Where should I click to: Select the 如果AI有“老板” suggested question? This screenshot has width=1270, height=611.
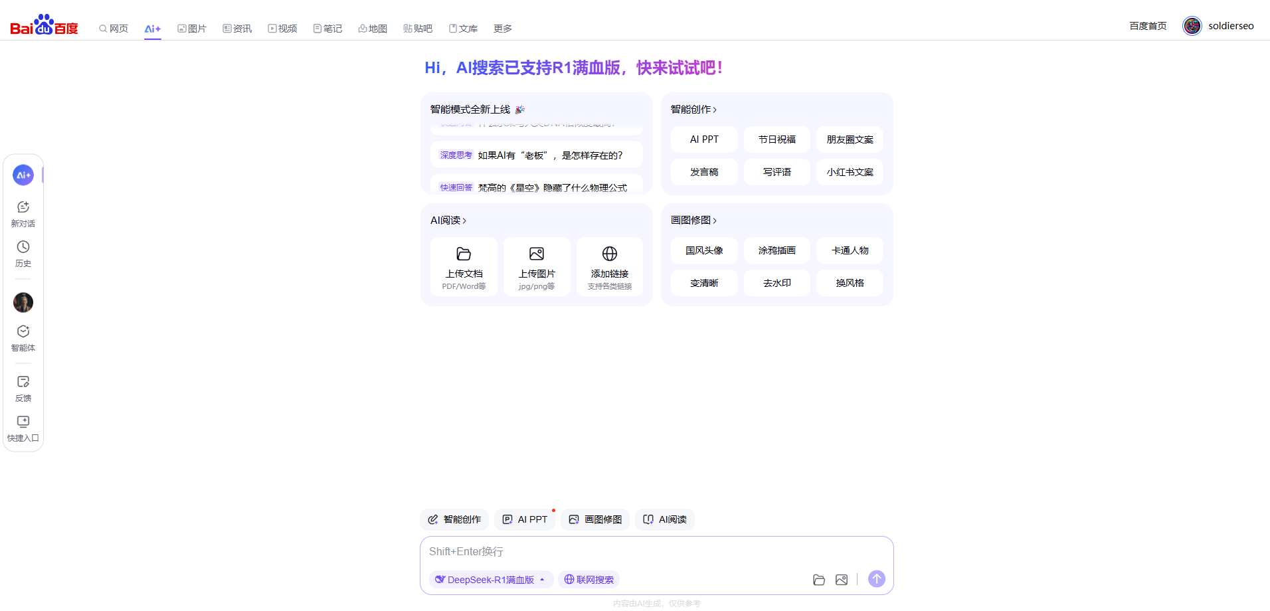pyautogui.click(x=537, y=155)
